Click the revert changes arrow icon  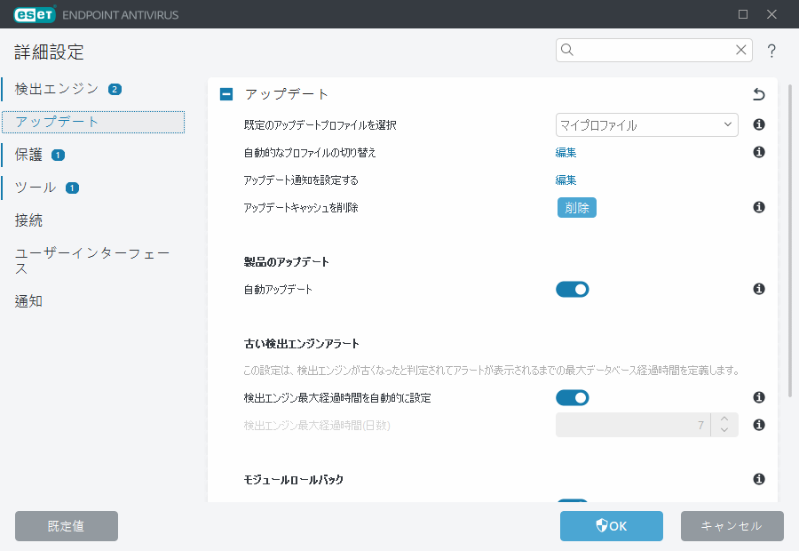point(759,92)
